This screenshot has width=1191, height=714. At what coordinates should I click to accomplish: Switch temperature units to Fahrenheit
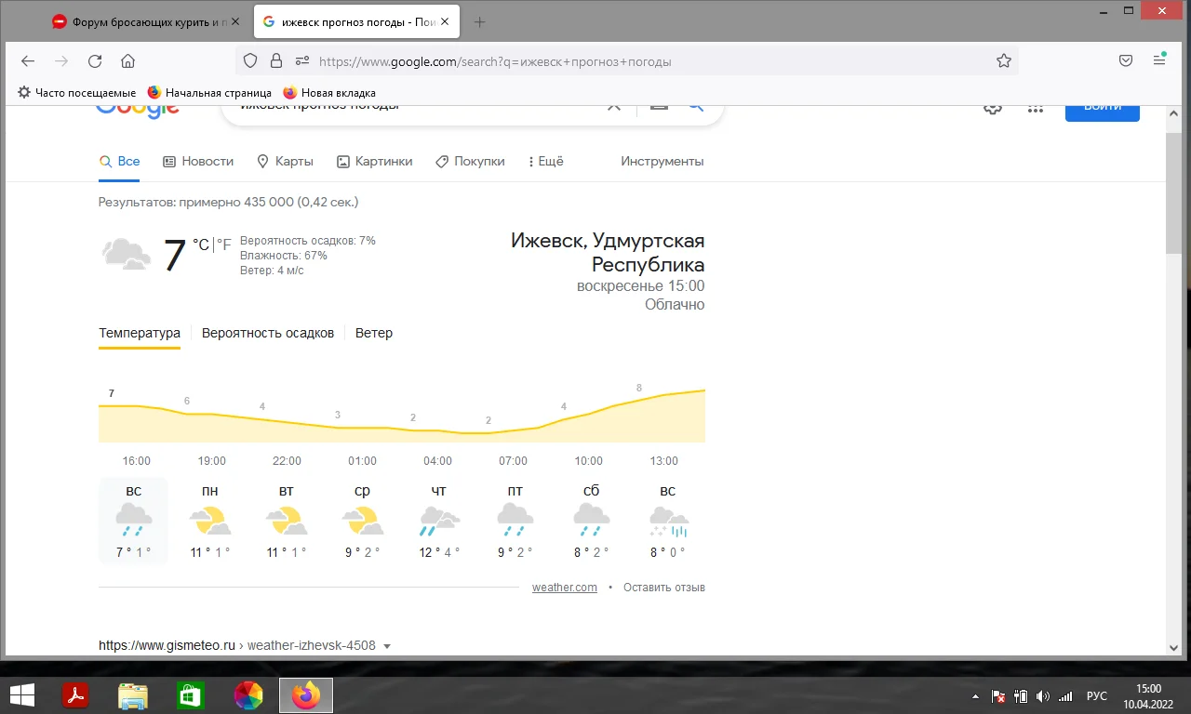click(224, 245)
